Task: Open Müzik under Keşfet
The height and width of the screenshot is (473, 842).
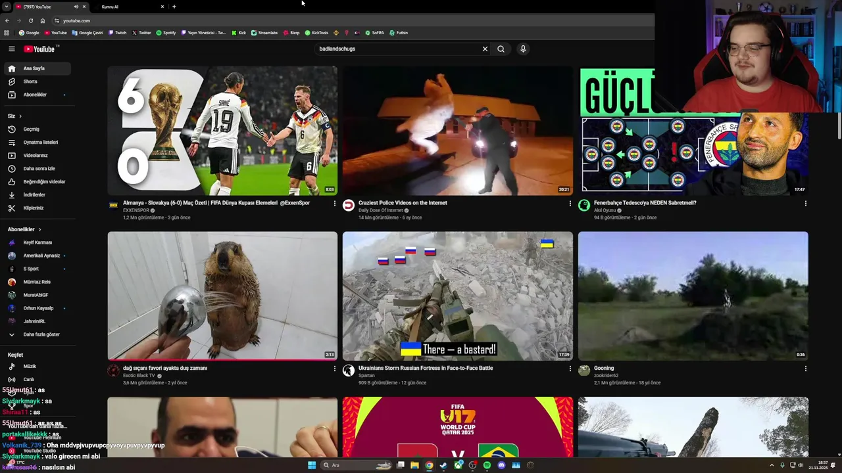Action: pyautogui.click(x=37, y=366)
